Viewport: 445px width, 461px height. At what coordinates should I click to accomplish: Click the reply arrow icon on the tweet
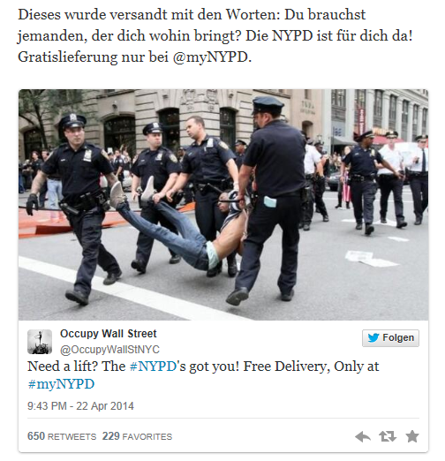point(363,436)
